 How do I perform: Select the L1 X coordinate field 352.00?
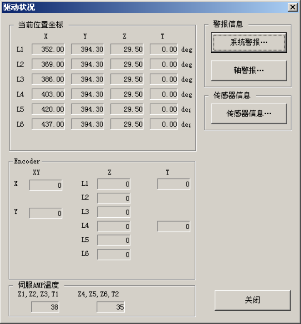(x=48, y=49)
